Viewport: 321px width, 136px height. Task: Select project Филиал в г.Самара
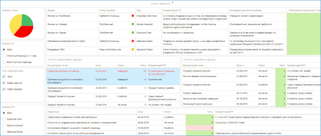point(57,24)
